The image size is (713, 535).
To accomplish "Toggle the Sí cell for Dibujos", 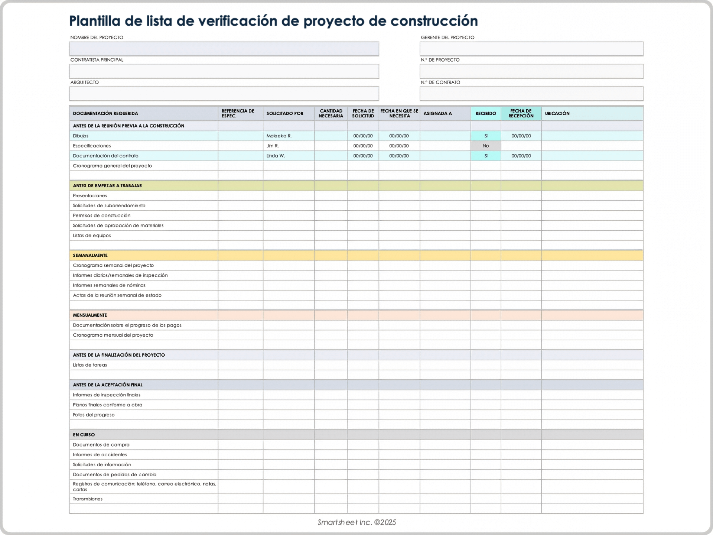I will click(486, 136).
